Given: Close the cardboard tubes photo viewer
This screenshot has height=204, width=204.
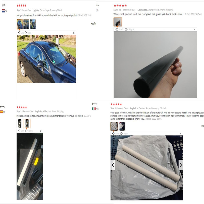Looking at the screenshot, I should [180, 134].
